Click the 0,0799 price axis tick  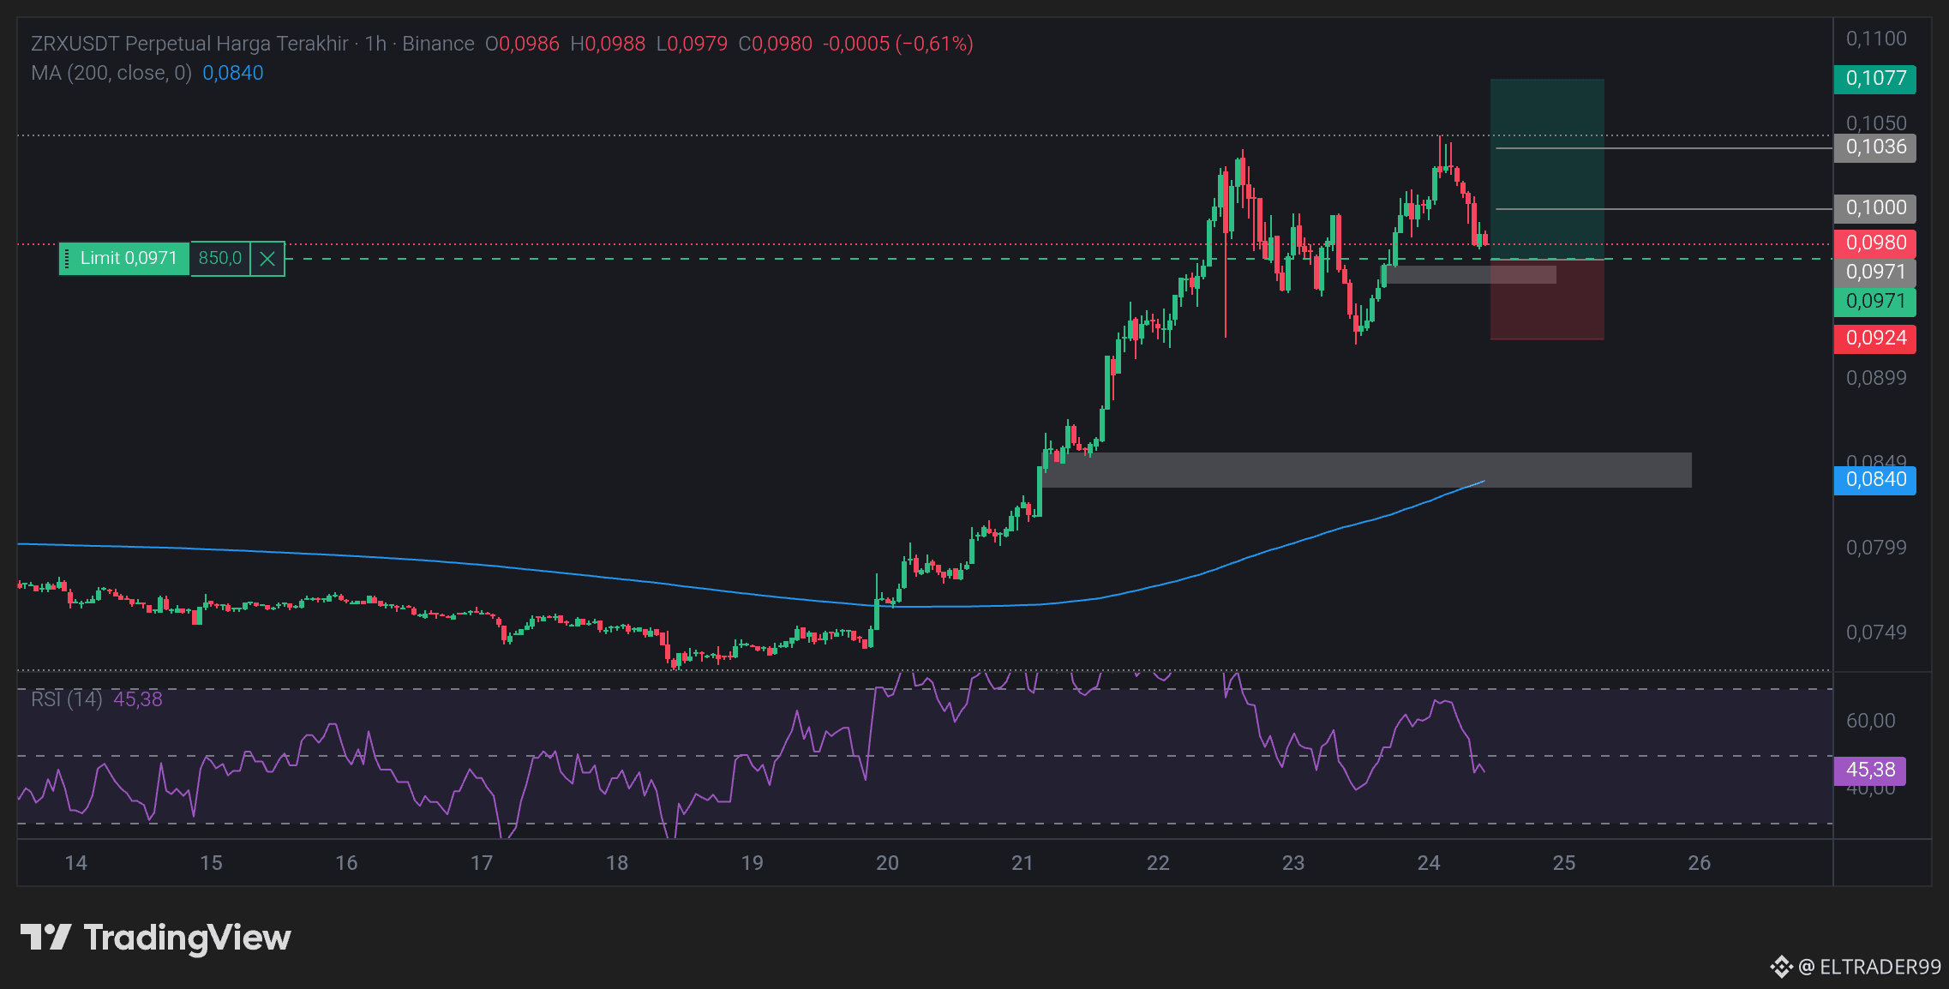click(1876, 548)
